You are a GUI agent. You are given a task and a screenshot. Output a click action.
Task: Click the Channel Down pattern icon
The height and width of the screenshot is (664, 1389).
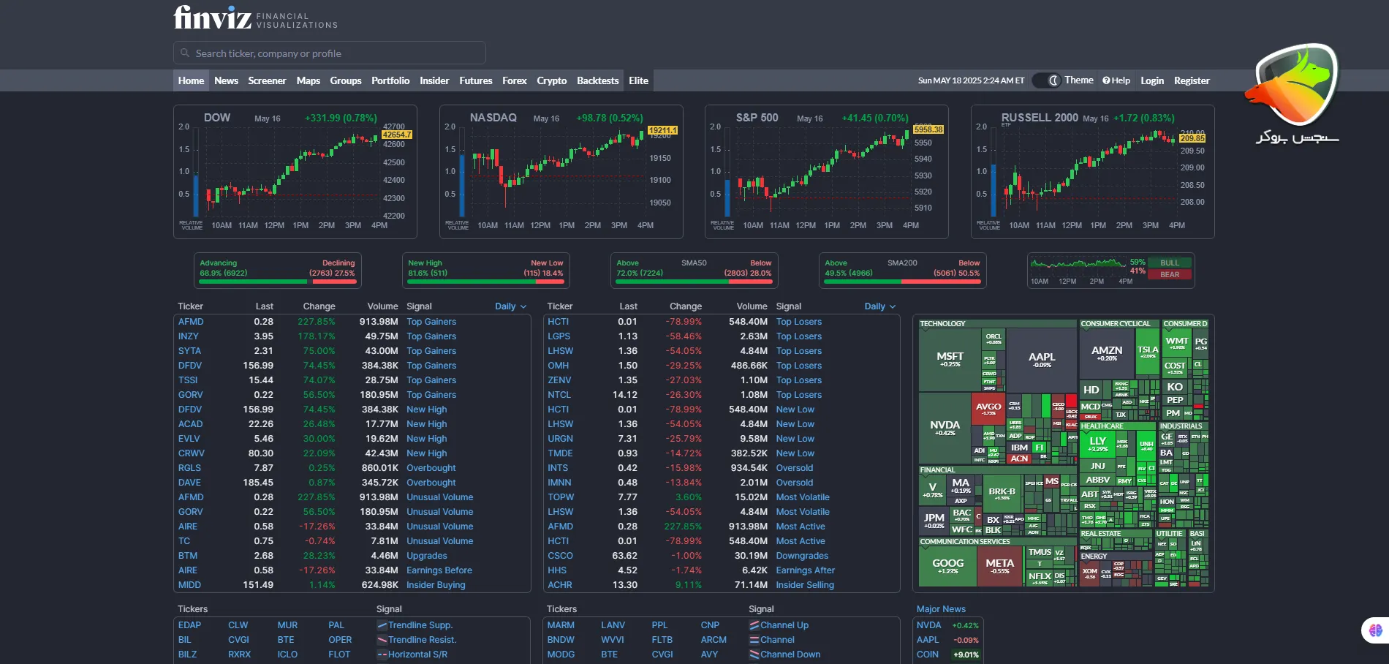click(x=754, y=654)
